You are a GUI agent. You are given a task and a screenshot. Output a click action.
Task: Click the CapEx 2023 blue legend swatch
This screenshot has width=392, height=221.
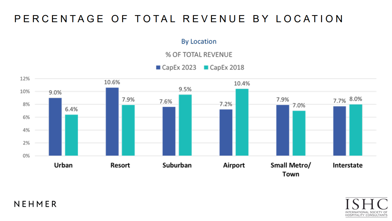click(x=159, y=68)
